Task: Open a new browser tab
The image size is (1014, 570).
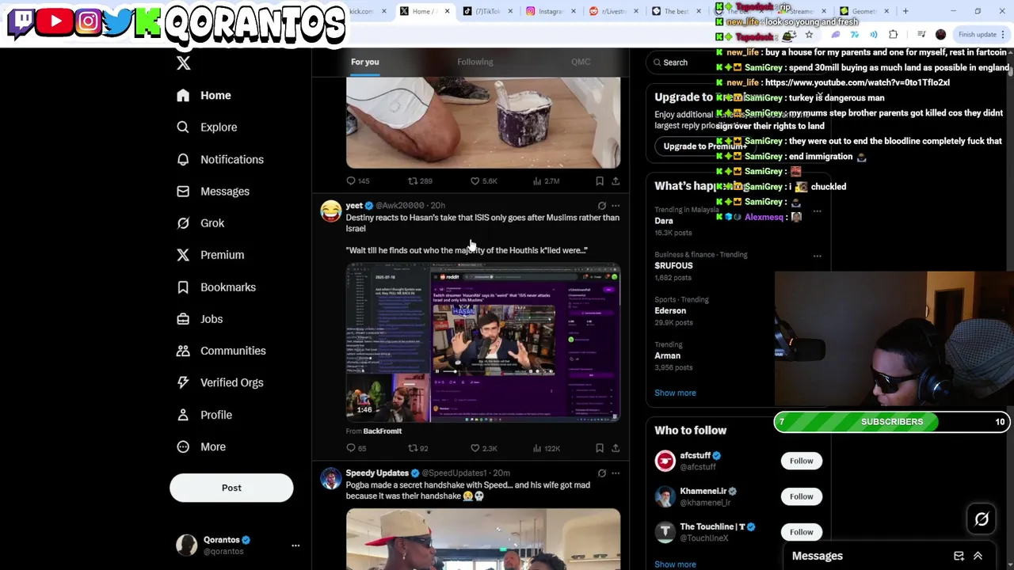Action: point(905,11)
